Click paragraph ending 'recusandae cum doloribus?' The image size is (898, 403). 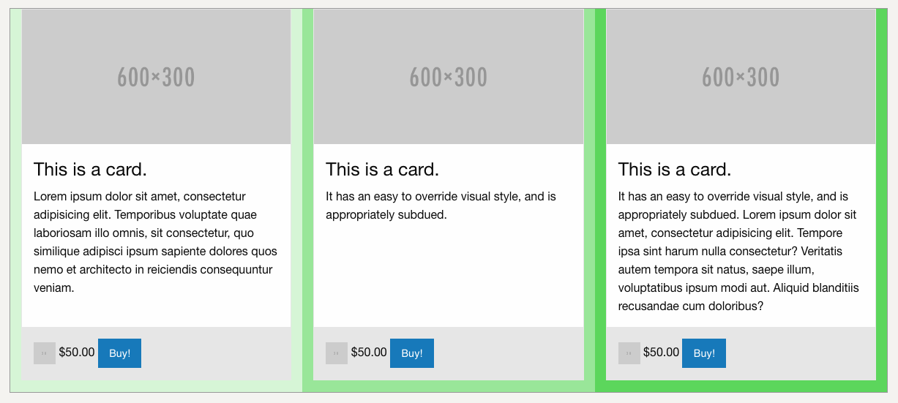click(x=739, y=252)
